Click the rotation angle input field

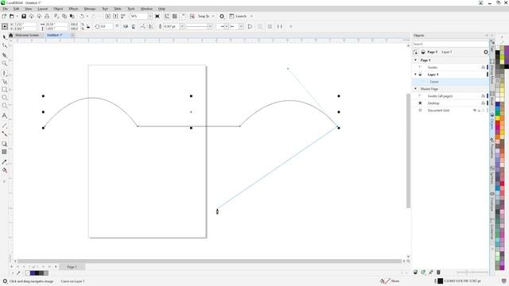pos(107,26)
